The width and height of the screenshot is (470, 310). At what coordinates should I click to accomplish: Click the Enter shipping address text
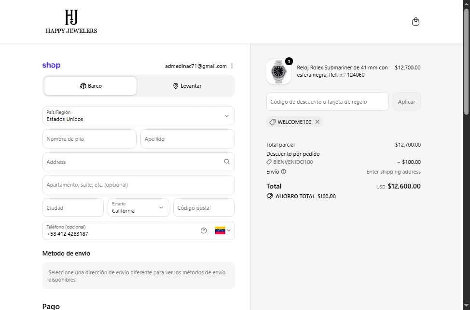pos(393,172)
